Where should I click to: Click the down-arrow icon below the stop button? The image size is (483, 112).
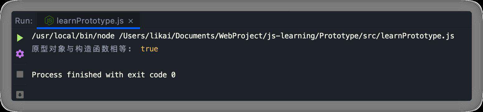(20, 95)
